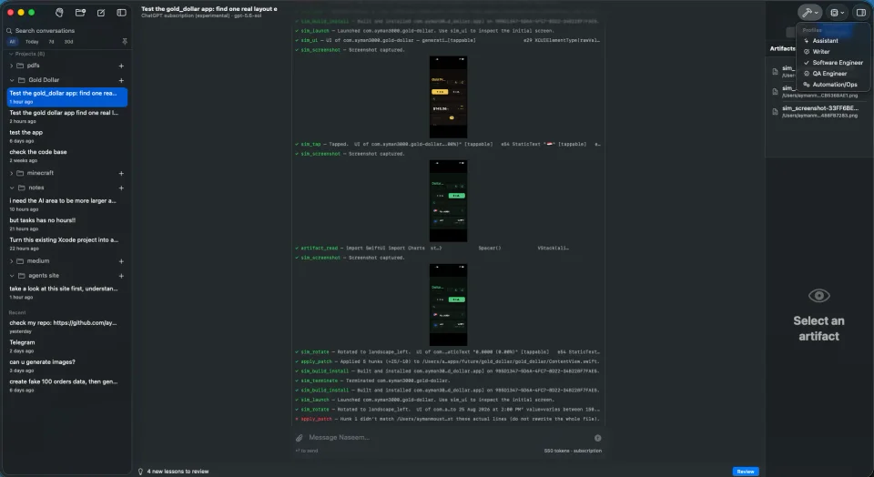Open the device simulator dropdown

click(838, 12)
